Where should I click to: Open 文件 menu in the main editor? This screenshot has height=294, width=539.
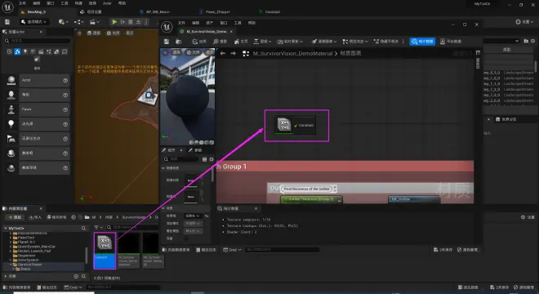22,3
